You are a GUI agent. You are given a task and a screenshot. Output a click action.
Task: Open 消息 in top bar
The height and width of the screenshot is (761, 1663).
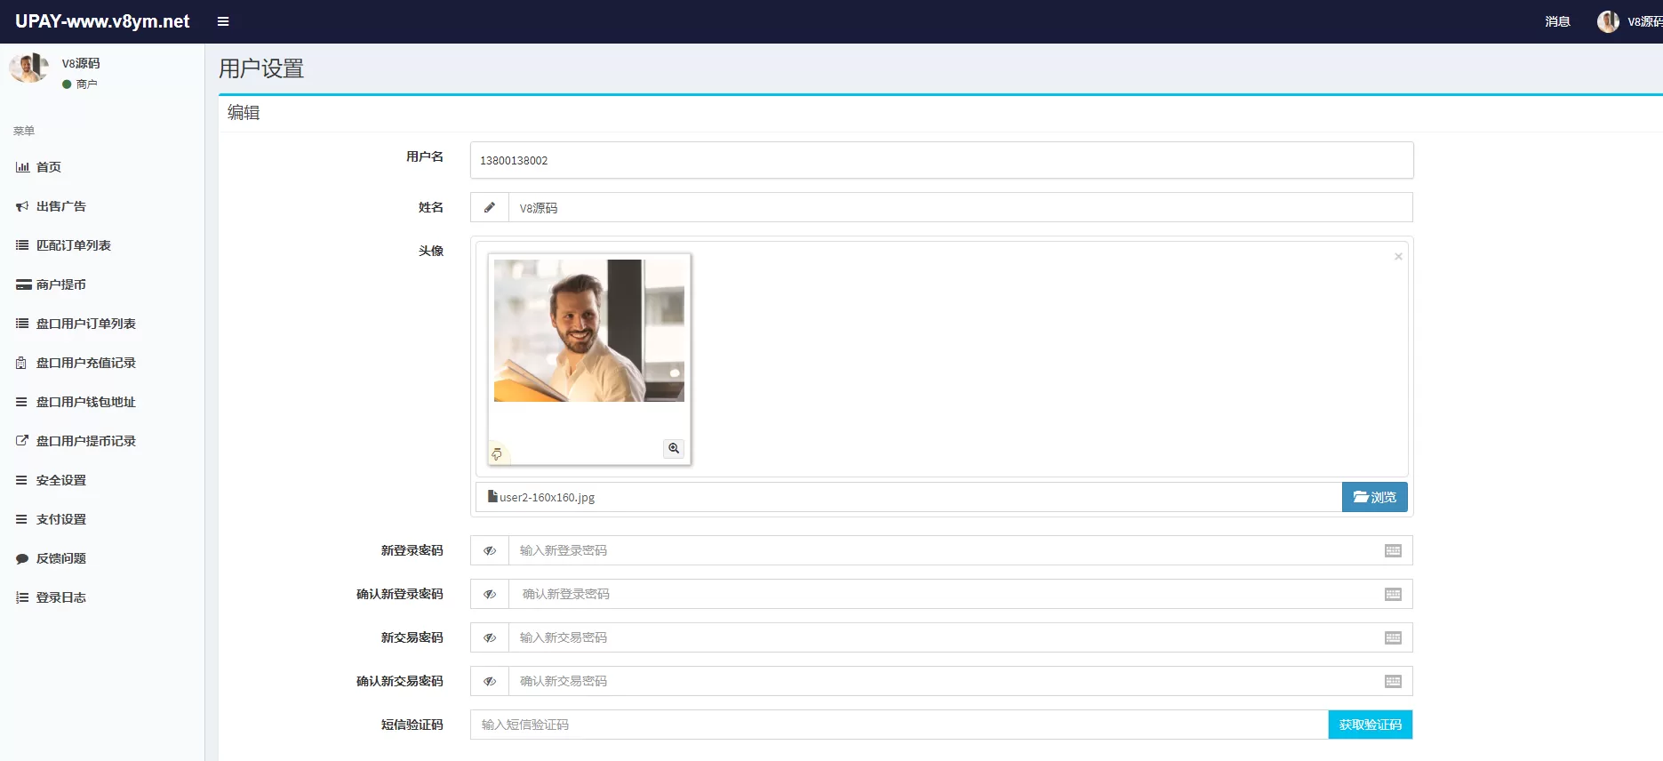click(x=1557, y=21)
